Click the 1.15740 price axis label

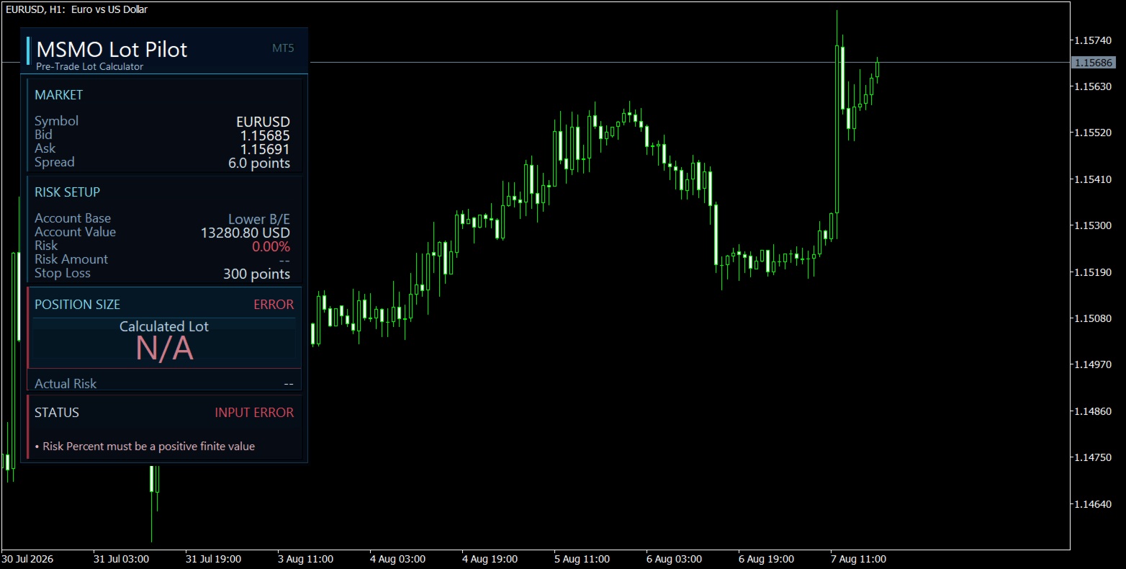coord(1093,40)
